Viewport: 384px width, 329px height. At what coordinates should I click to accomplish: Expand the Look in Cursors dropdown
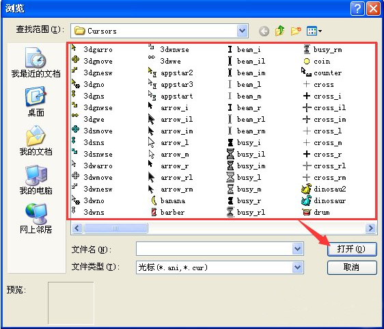coord(242,31)
